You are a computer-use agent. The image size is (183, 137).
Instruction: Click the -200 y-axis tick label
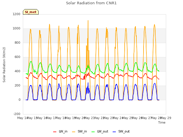click(17, 114)
